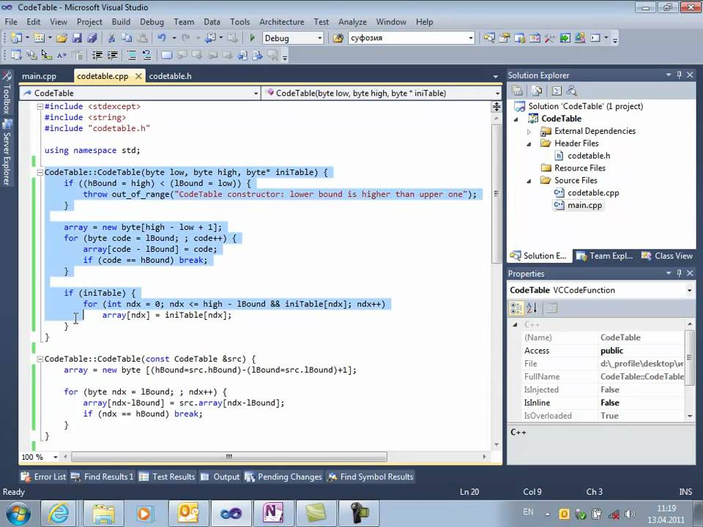Collapse the #include outlining block
The width and height of the screenshot is (703, 527).
40,107
